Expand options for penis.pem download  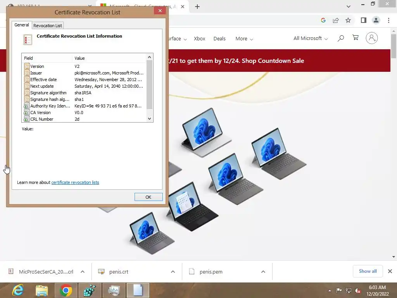coord(263,272)
